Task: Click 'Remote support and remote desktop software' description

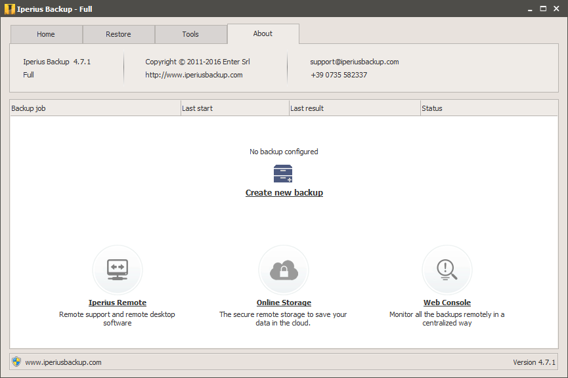Action: pyautogui.click(x=117, y=319)
